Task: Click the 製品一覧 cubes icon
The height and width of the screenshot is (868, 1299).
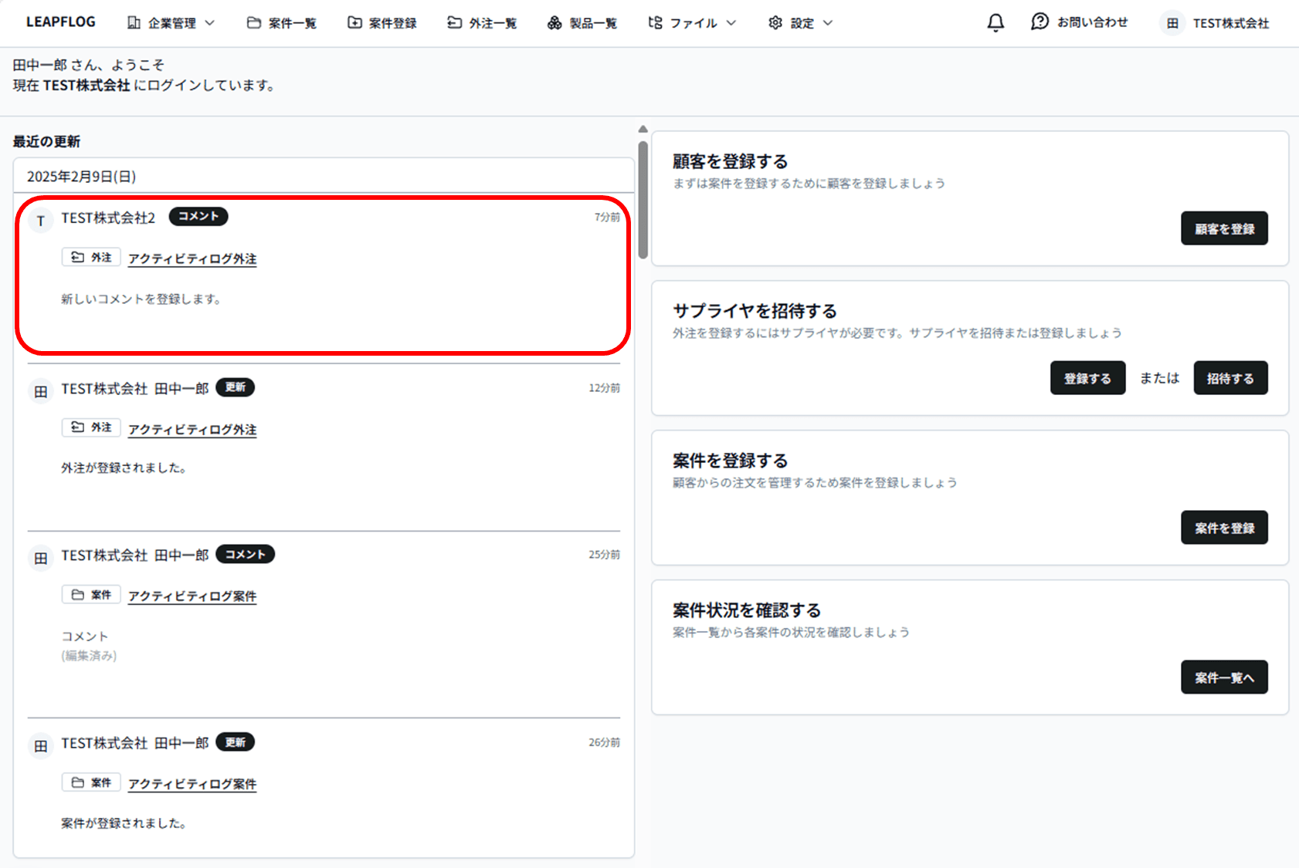Action: click(555, 23)
